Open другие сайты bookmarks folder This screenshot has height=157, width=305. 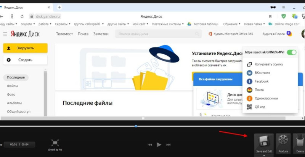pyautogui.click(x=118, y=24)
